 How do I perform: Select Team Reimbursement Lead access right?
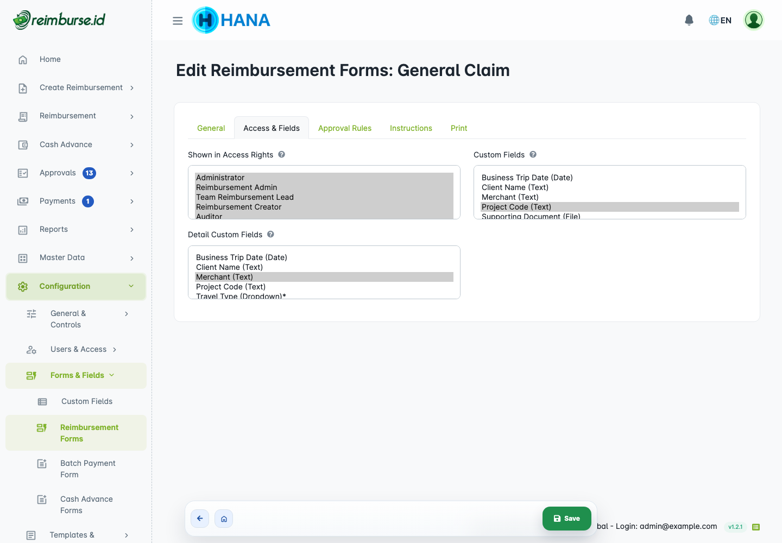(324, 197)
